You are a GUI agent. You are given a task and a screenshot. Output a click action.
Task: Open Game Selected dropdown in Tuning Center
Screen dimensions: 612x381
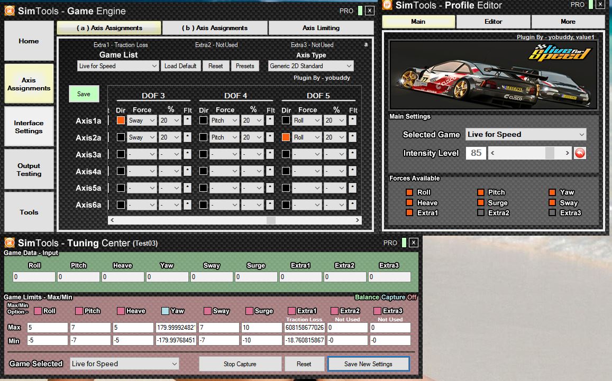(124, 364)
